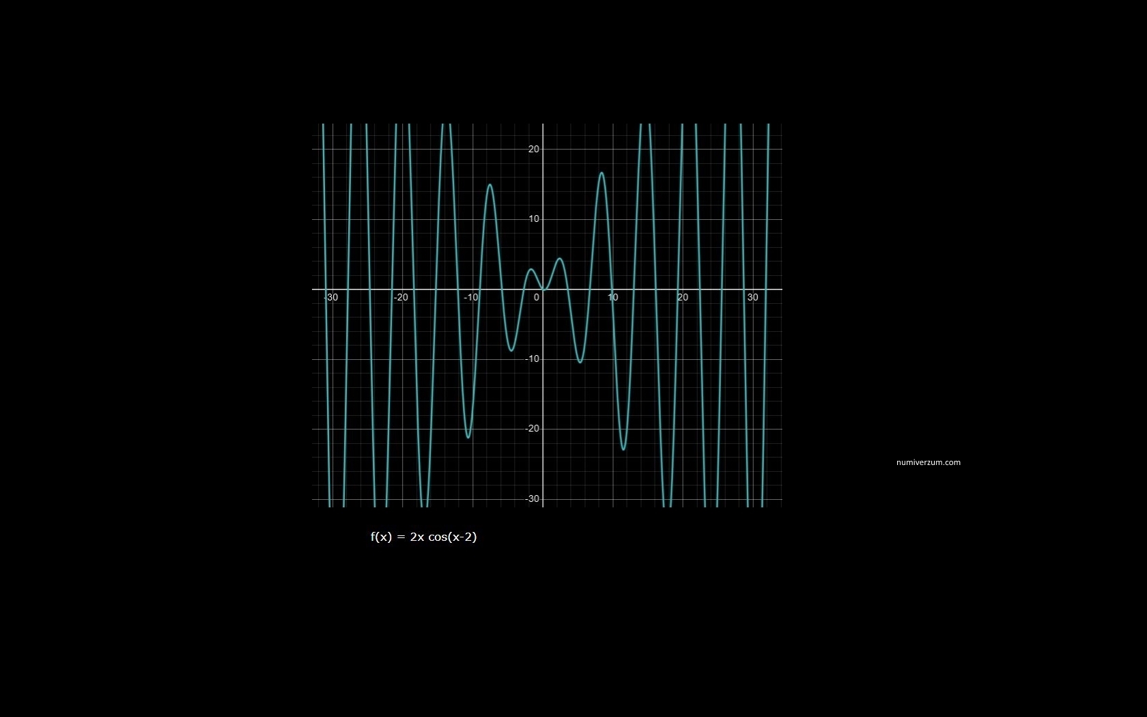Click the numiverzum.com watermark link

tap(928, 462)
